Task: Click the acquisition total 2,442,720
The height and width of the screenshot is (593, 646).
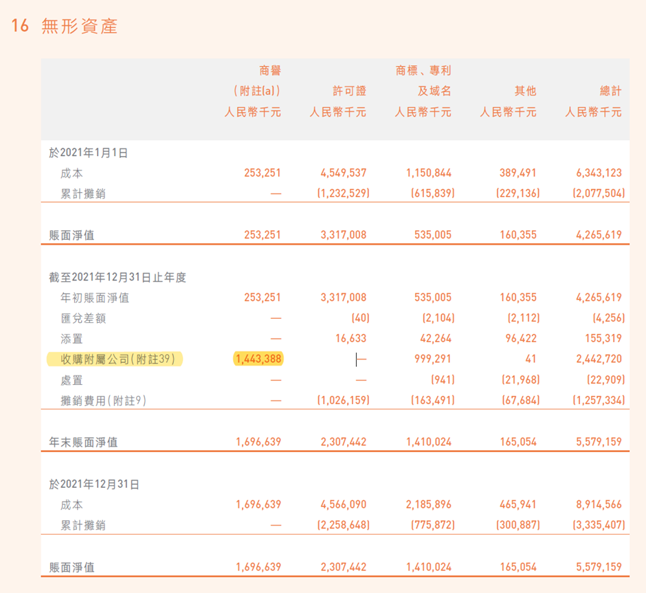Action: (599, 359)
